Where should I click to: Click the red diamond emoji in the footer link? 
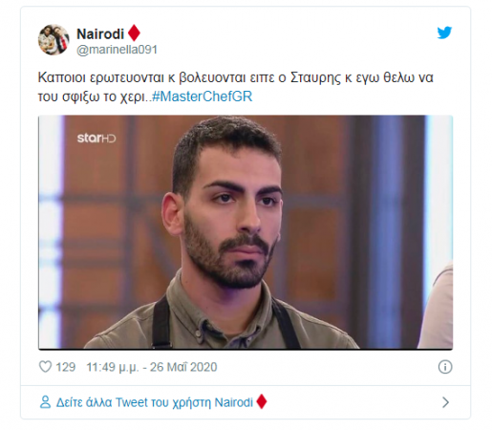[262, 401]
